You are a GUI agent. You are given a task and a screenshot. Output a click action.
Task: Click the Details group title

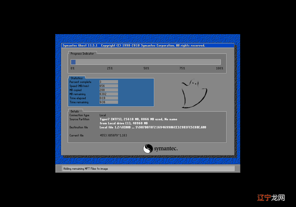coord(75,111)
